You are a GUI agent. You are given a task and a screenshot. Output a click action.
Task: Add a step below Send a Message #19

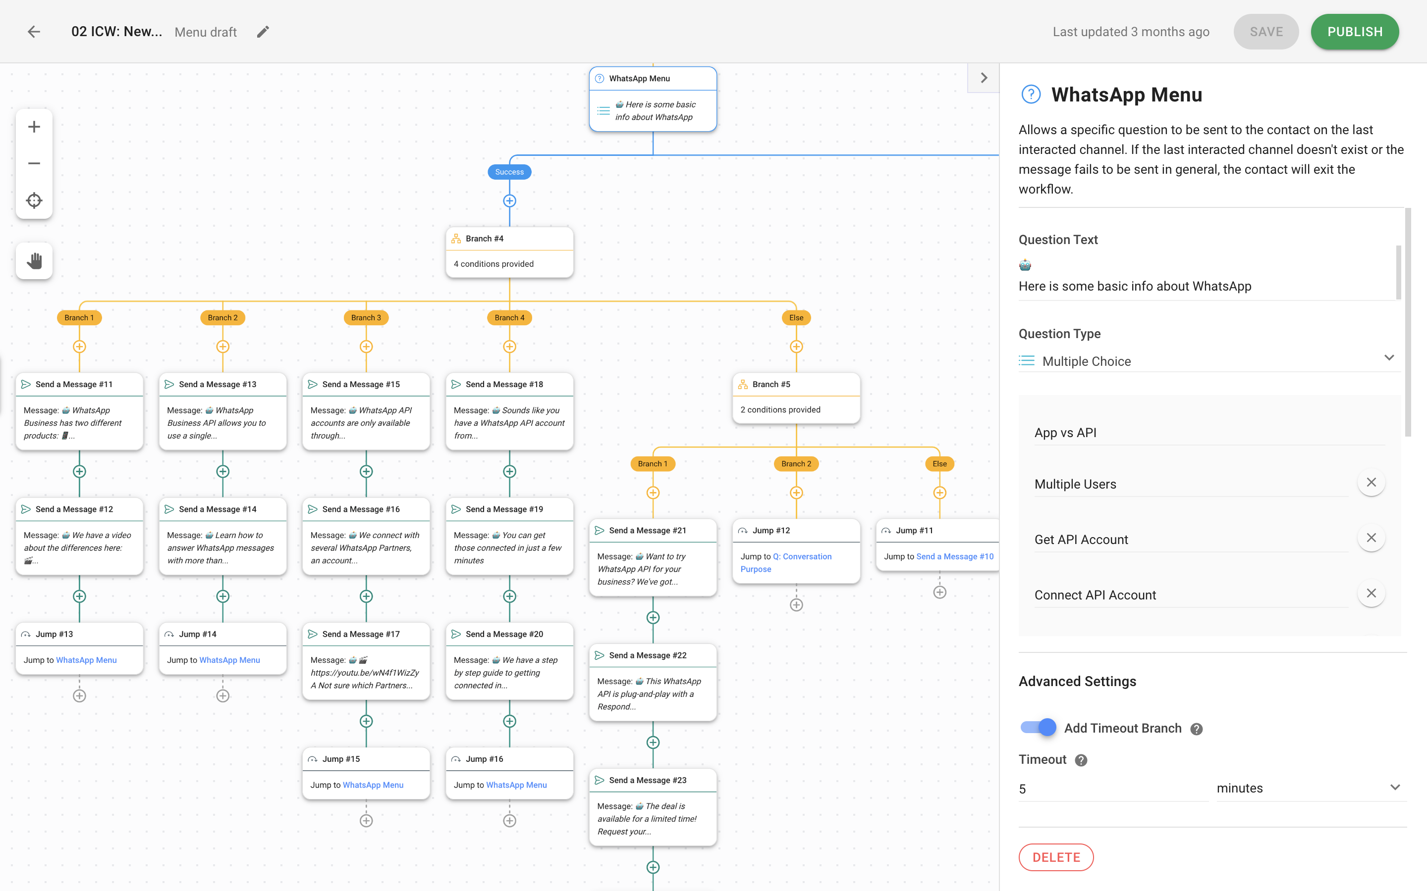[x=509, y=596]
